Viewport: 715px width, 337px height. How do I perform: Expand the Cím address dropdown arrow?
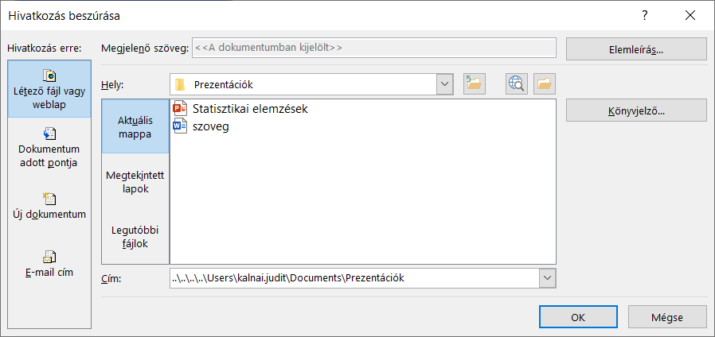pyautogui.click(x=547, y=278)
